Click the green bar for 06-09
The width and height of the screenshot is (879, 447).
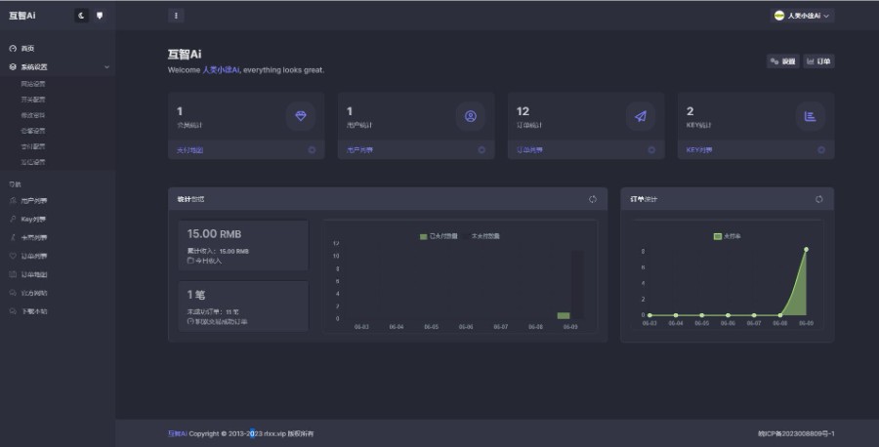[x=564, y=316]
